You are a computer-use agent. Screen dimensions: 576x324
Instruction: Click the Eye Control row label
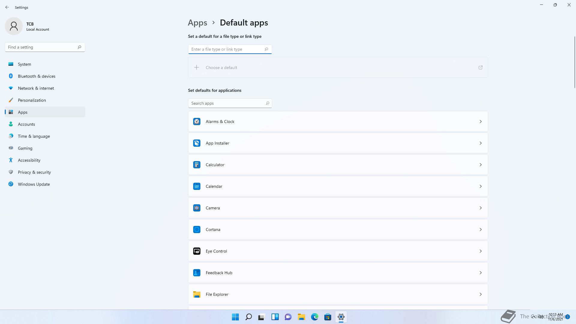(x=216, y=251)
